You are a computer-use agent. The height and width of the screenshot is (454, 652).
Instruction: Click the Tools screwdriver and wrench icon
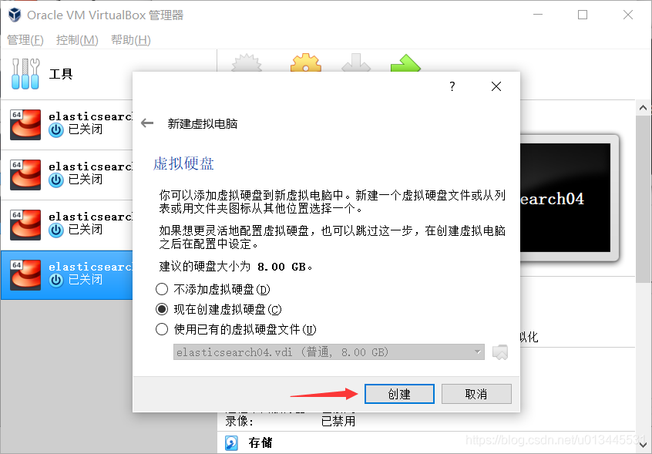click(25, 73)
